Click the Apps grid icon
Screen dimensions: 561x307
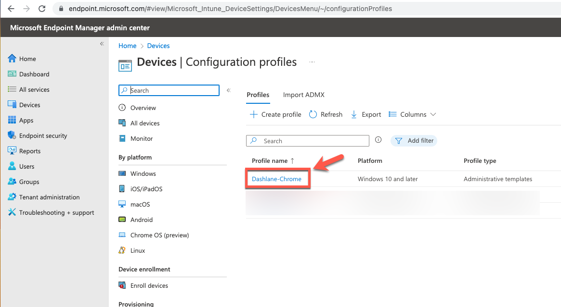pos(12,120)
